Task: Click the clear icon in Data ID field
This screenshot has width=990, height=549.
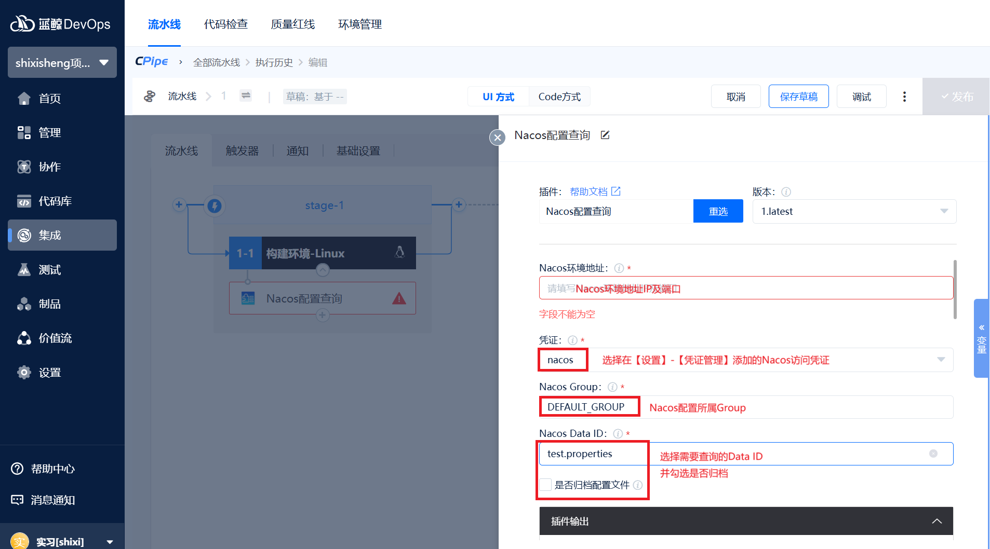Action: click(933, 454)
